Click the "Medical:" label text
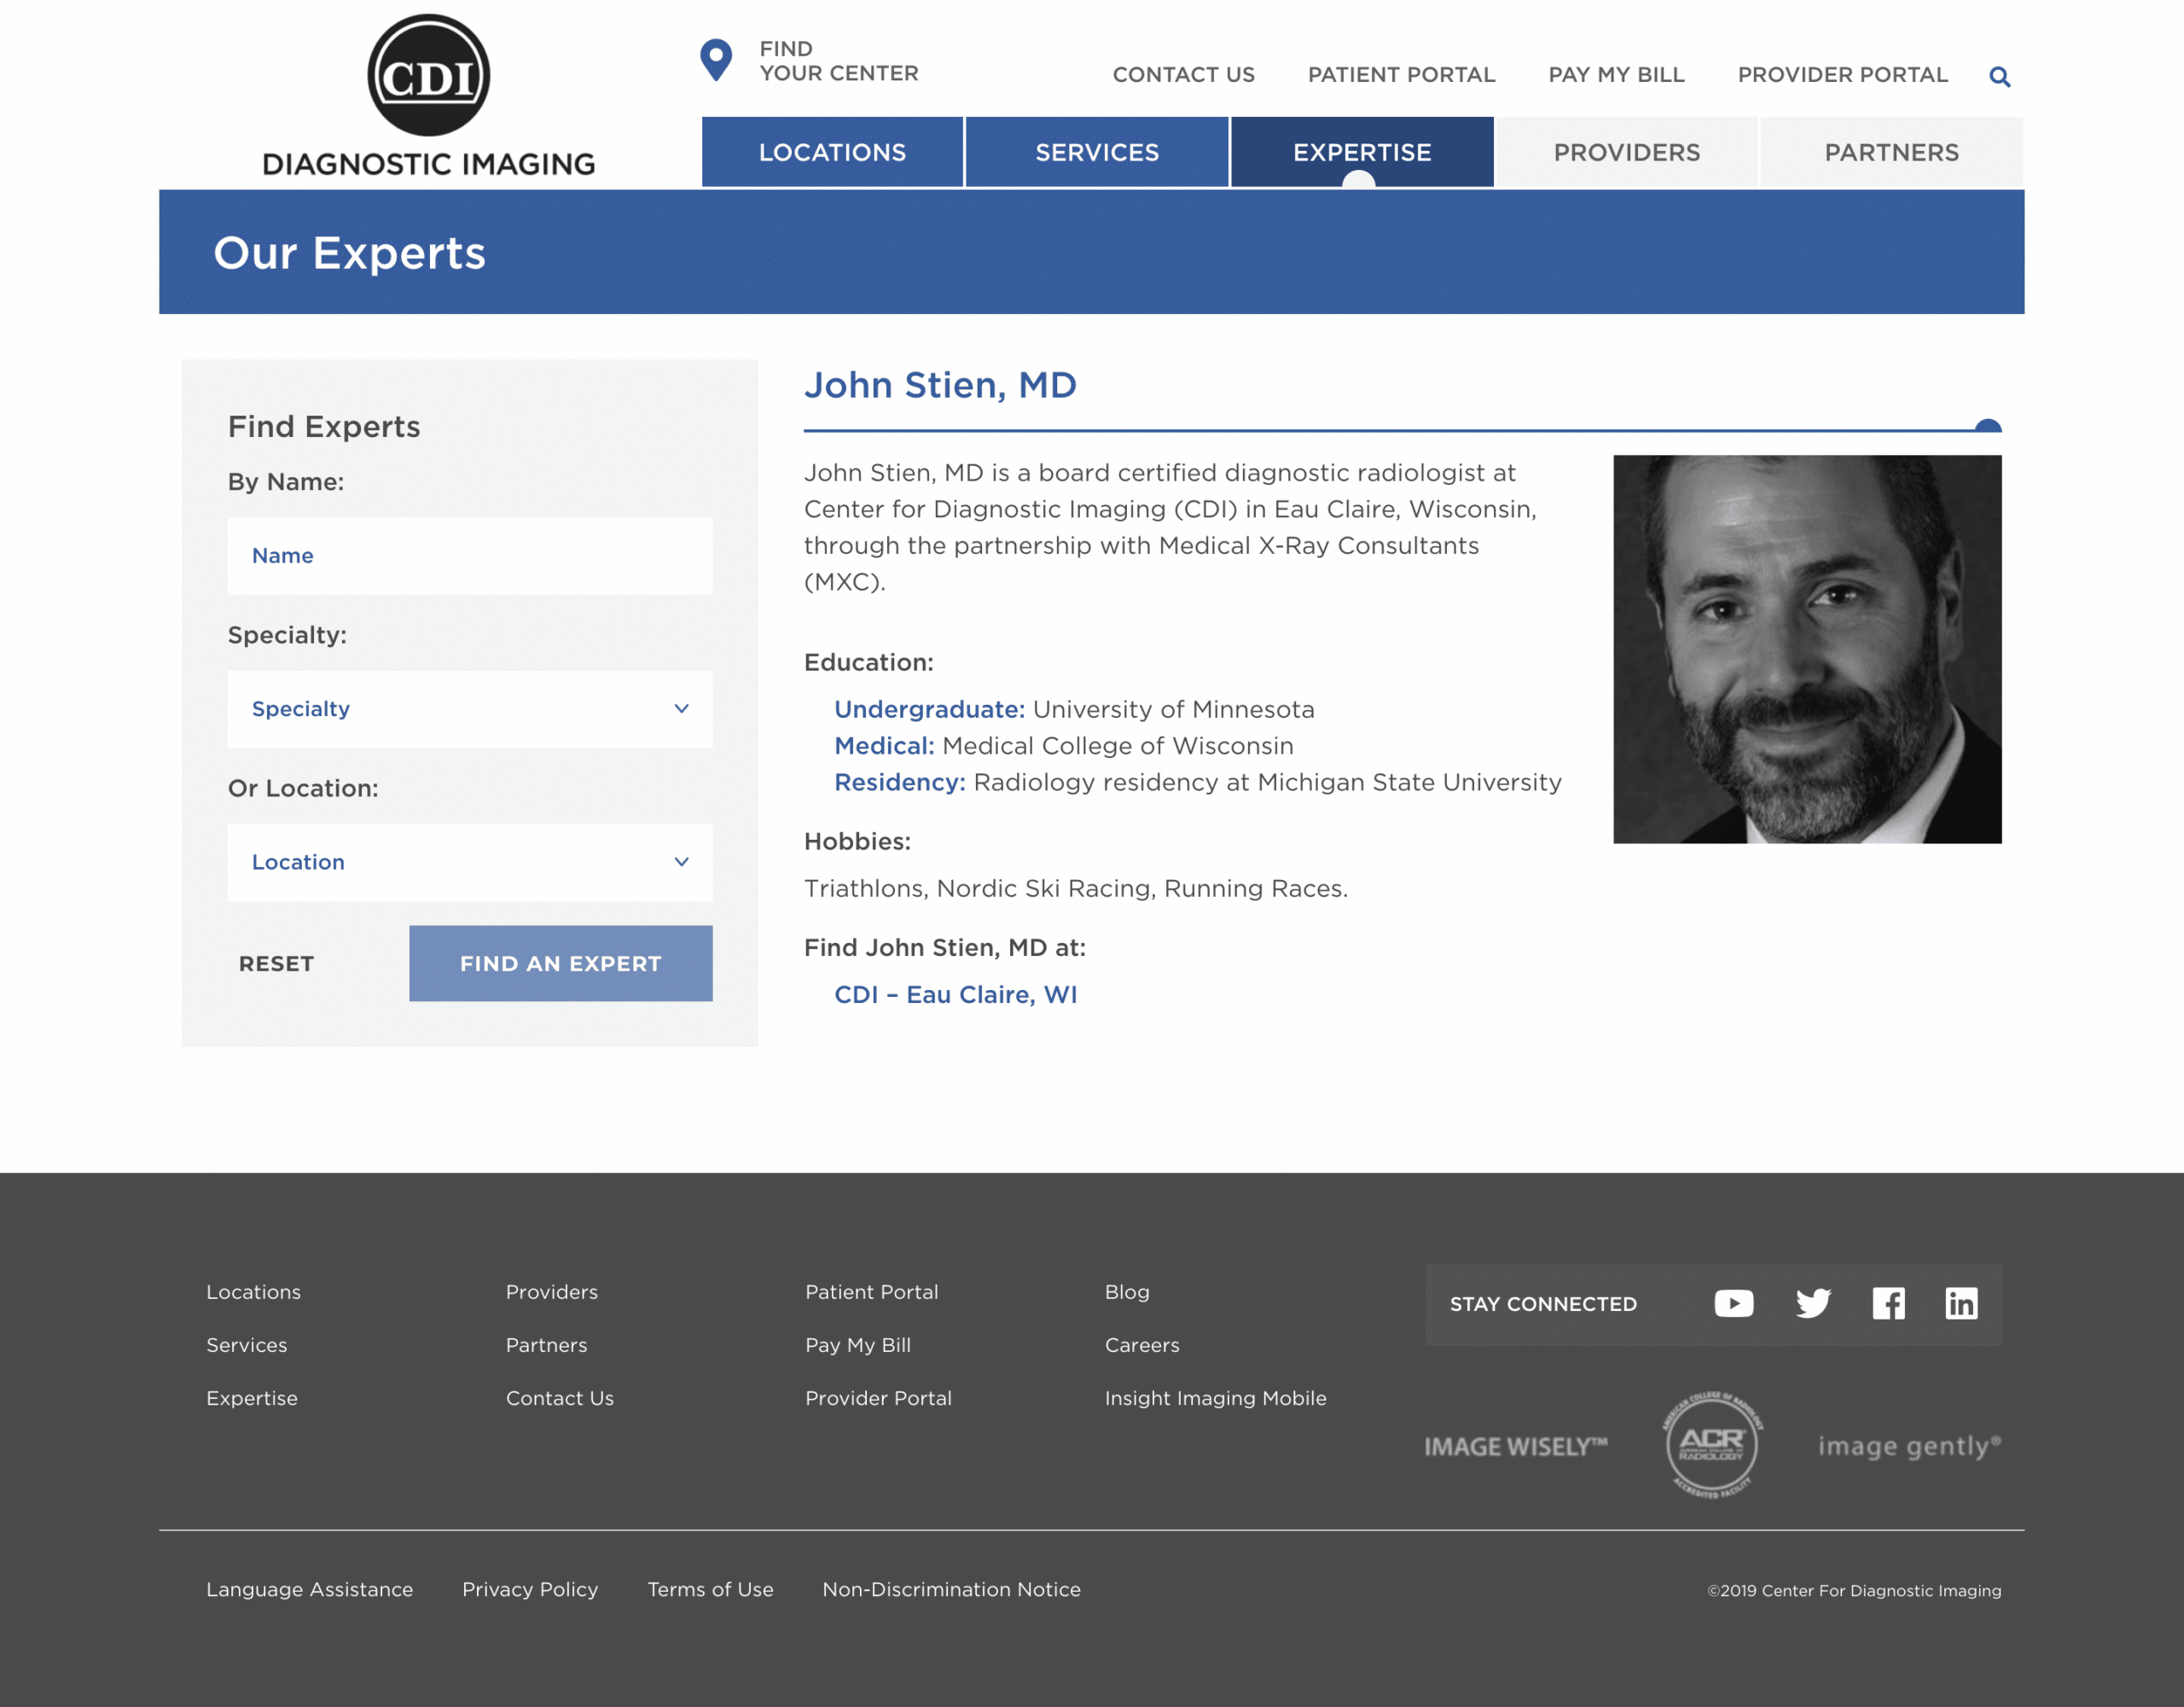This screenshot has height=1707, width=2184. pos(884,745)
